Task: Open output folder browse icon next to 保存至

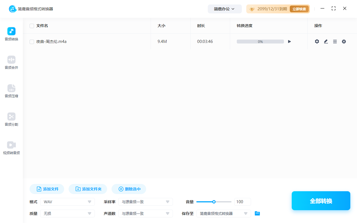Action: click(257, 213)
